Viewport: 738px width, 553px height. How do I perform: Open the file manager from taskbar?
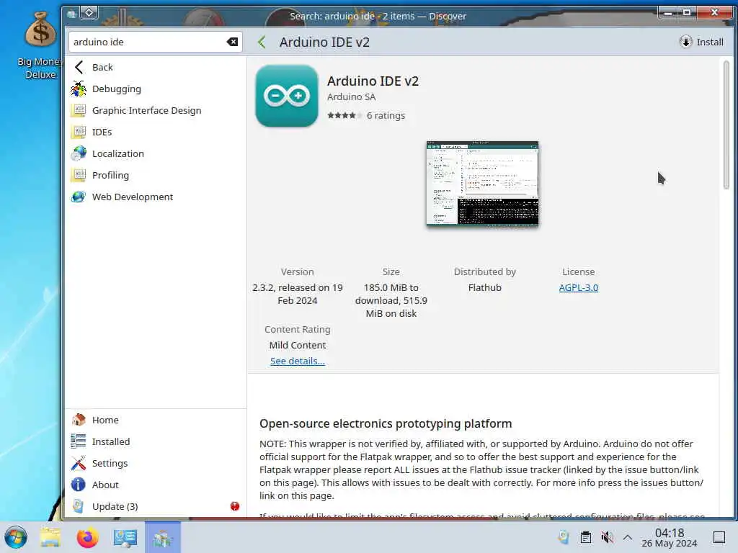[50, 537]
